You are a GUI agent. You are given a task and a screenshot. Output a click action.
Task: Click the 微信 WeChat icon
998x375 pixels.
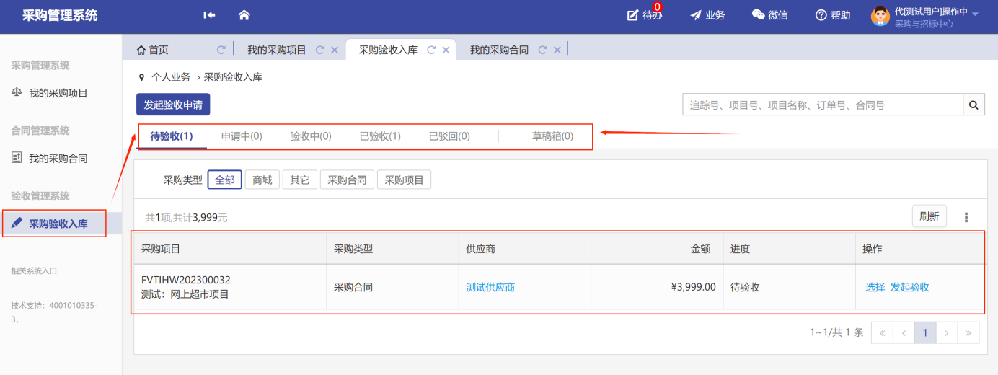(x=769, y=15)
